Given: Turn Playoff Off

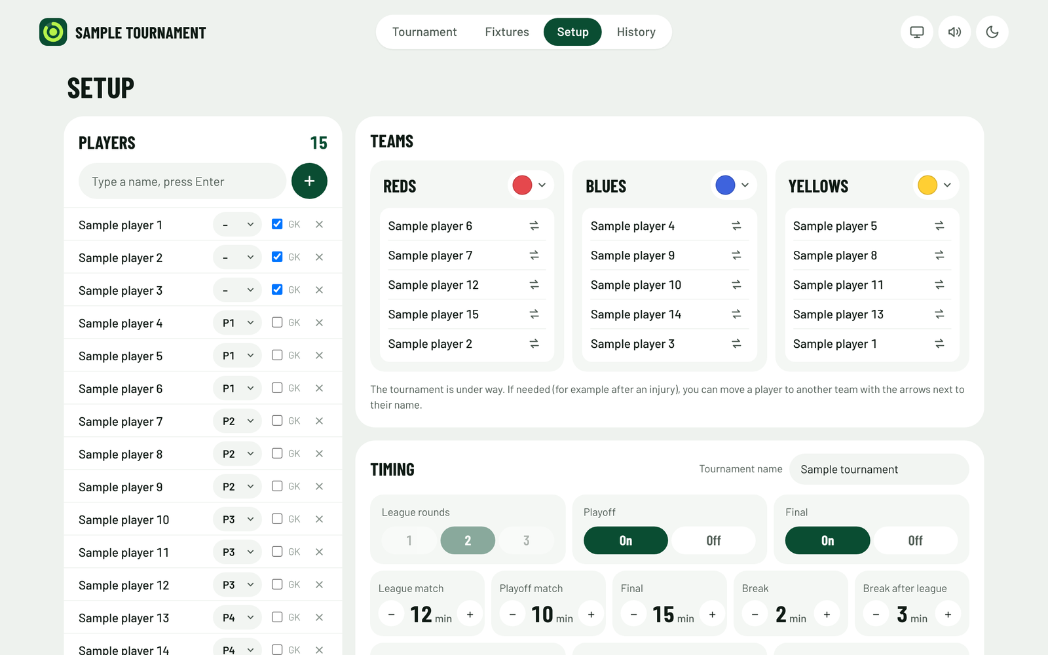Looking at the screenshot, I should pos(713,540).
